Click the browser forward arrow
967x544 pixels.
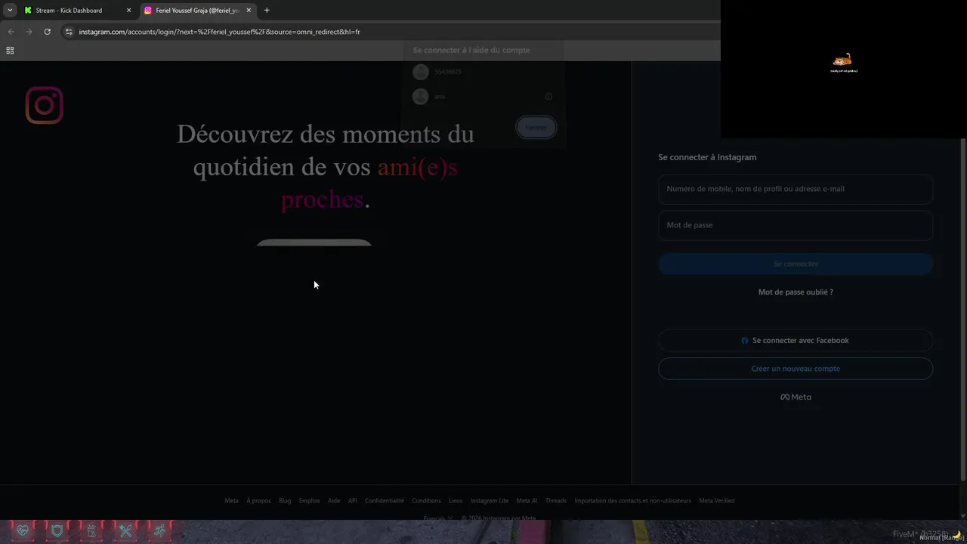click(x=29, y=32)
